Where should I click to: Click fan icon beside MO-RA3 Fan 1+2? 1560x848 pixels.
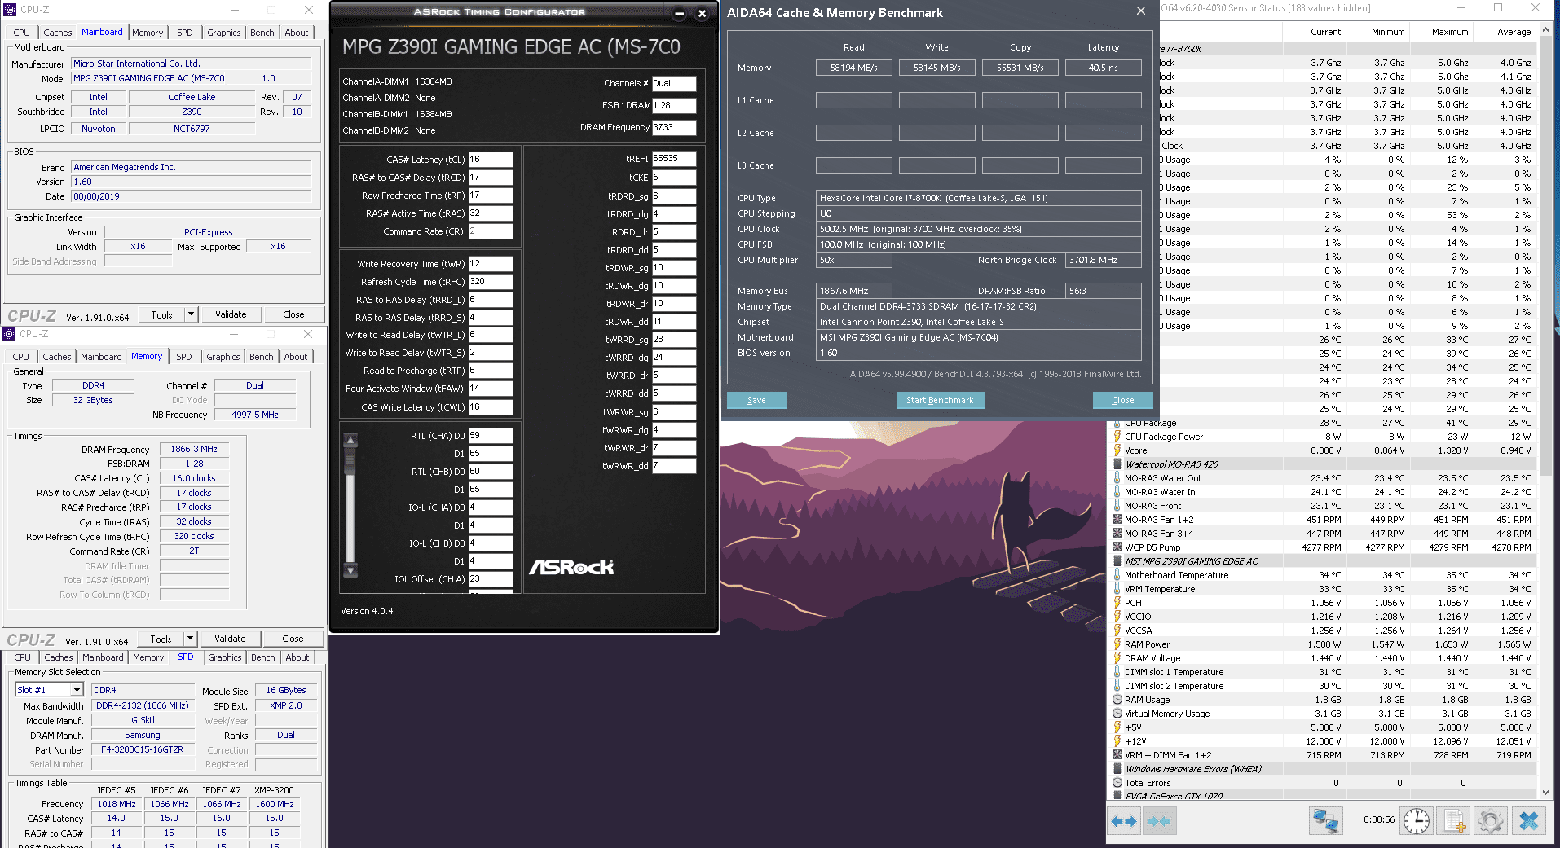coord(1117,520)
